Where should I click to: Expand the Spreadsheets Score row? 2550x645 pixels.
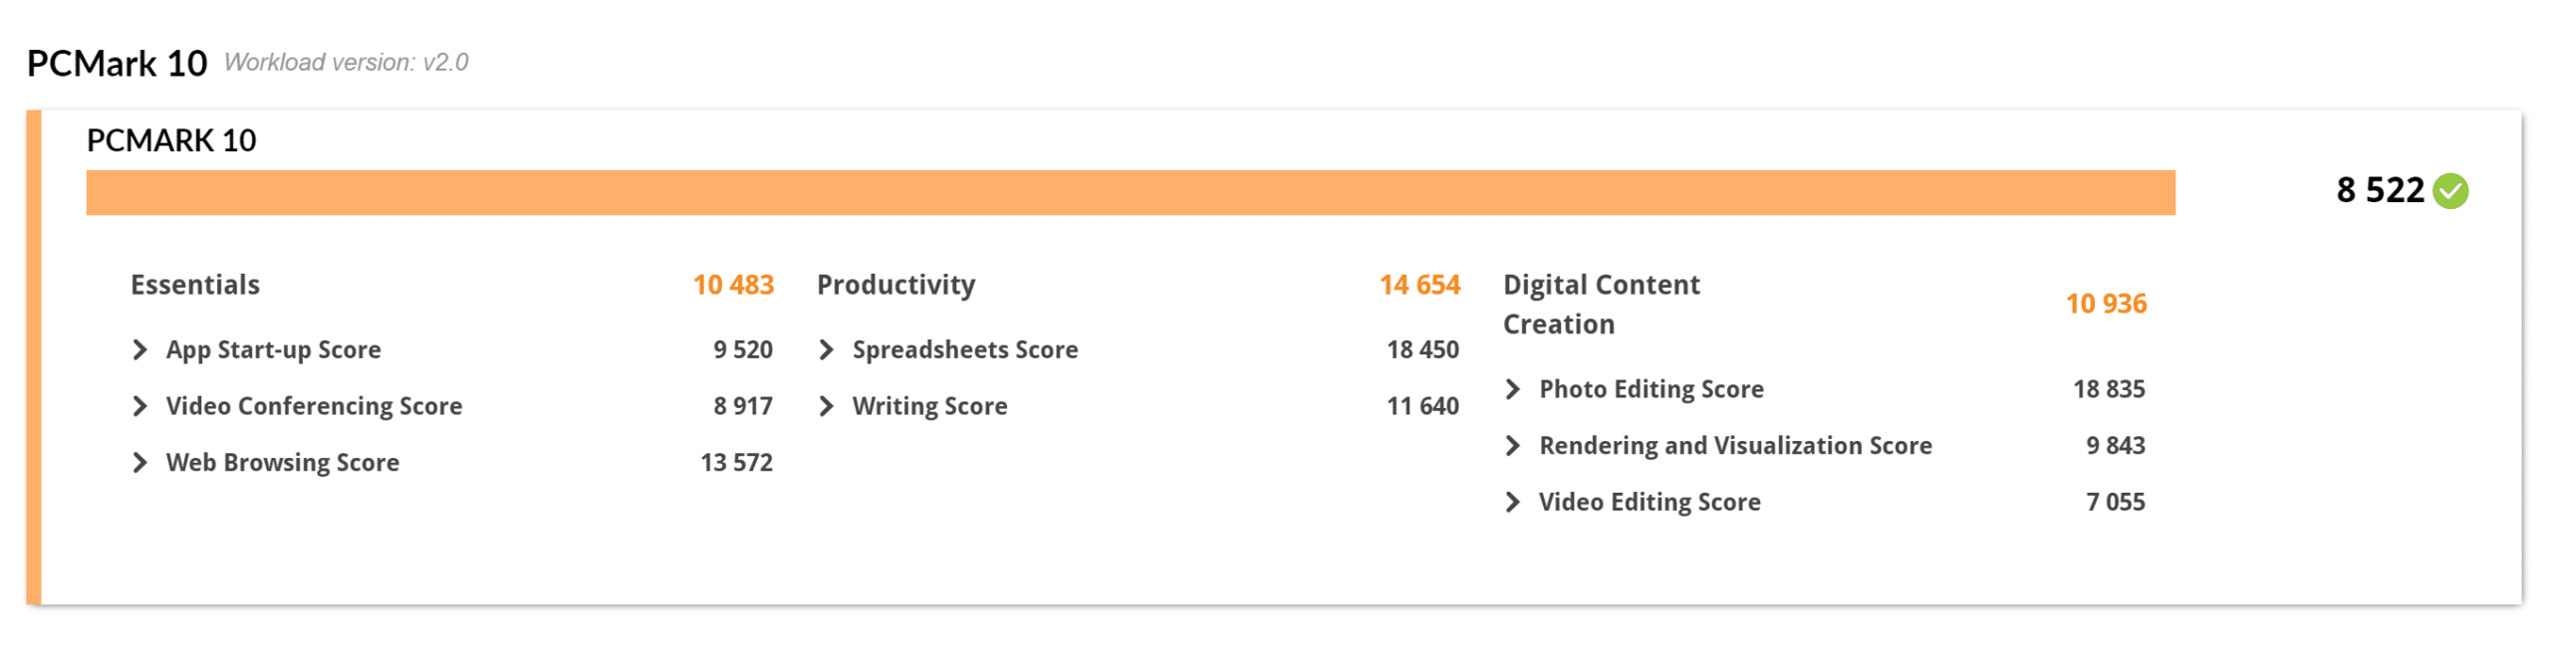(x=826, y=350)
